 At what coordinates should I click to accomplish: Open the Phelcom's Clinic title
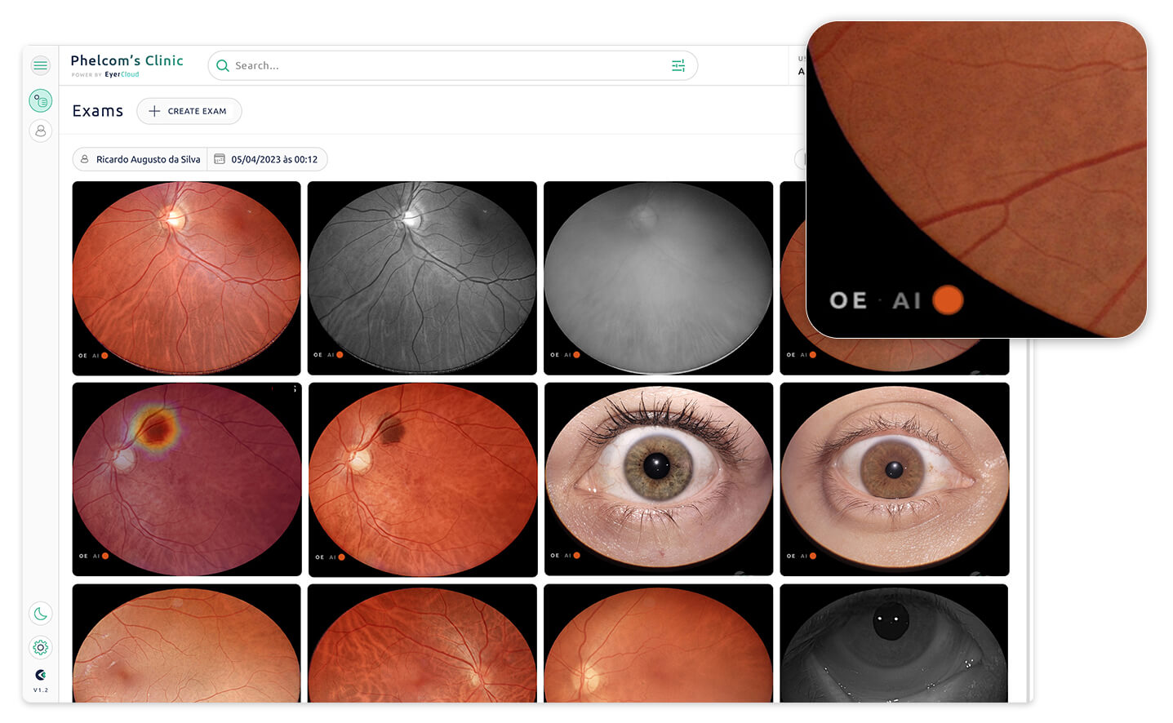point(127,60)
